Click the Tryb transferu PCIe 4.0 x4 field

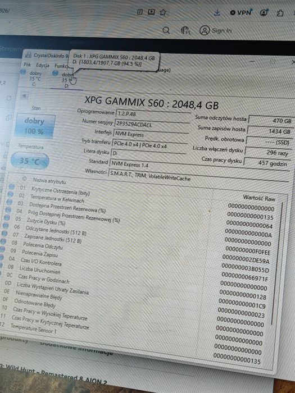tap(150, 146)
